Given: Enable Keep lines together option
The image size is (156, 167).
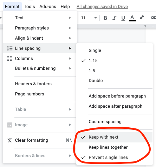Looking at the screenshot, I should (114, 147).
